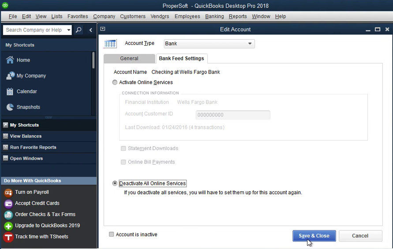Image resolution: width=393 pixels, height=249 pixels.
Task: Open the Window menu
Action: 261,16
